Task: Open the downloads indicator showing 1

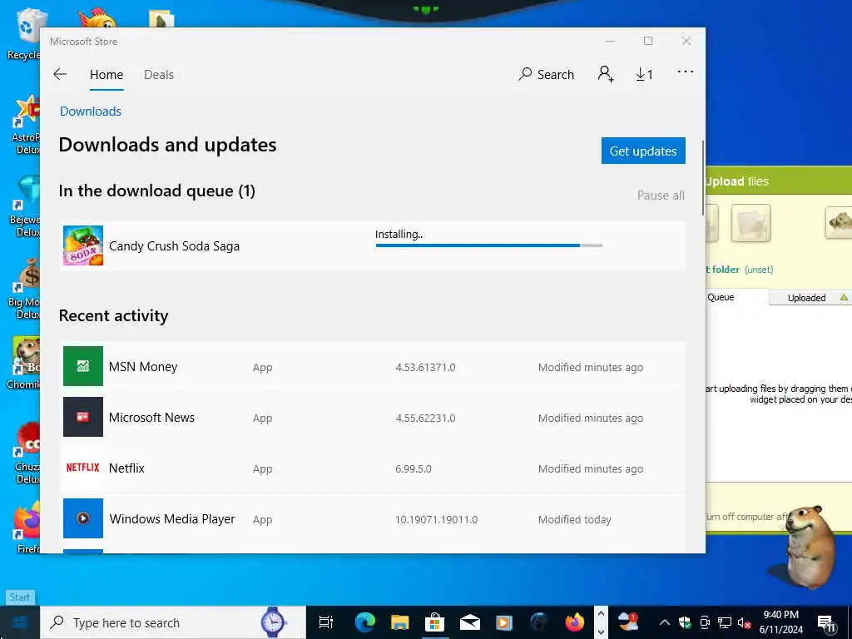Action: 645,74
